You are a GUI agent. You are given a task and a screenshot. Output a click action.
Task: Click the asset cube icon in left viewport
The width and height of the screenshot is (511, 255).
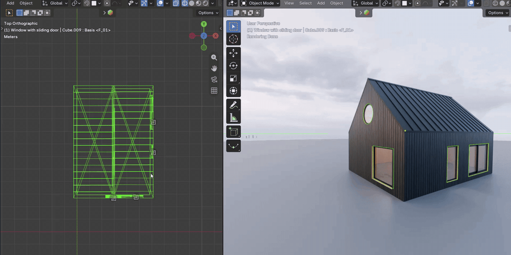110,13
